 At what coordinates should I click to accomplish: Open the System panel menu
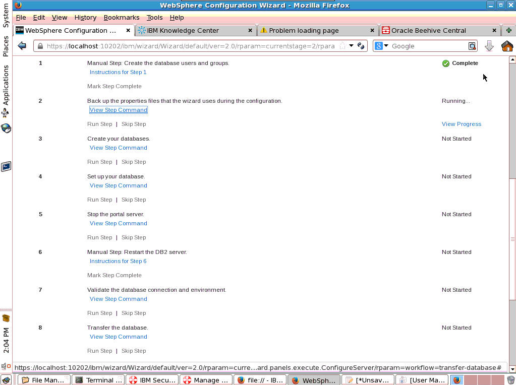tap(6, 16)
